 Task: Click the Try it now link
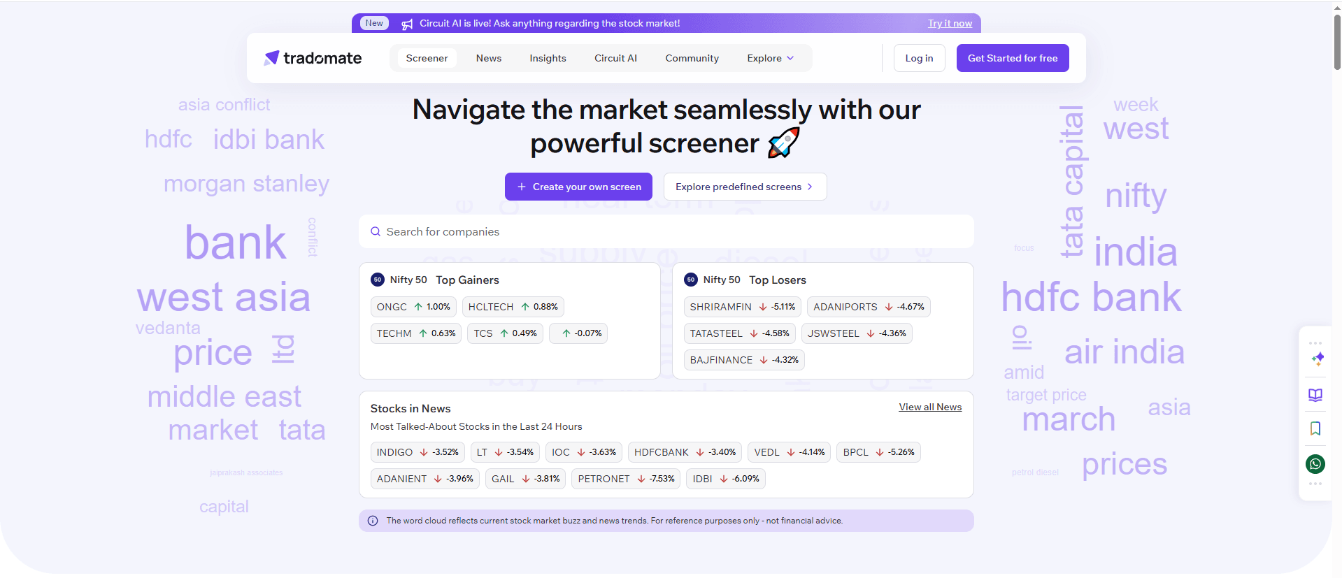click(949, 23)
